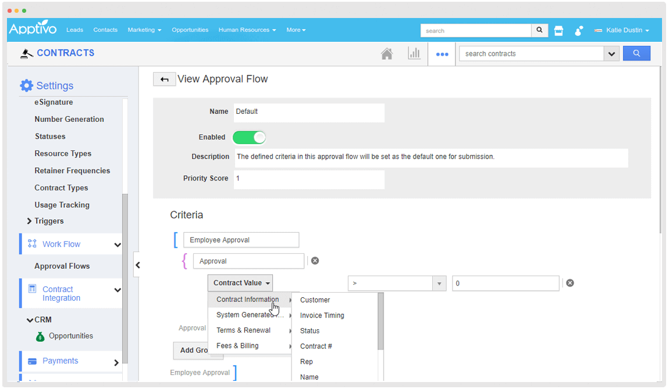Choose Invoice Timing from the field list

pyautogui.click(x=322, y=315)
